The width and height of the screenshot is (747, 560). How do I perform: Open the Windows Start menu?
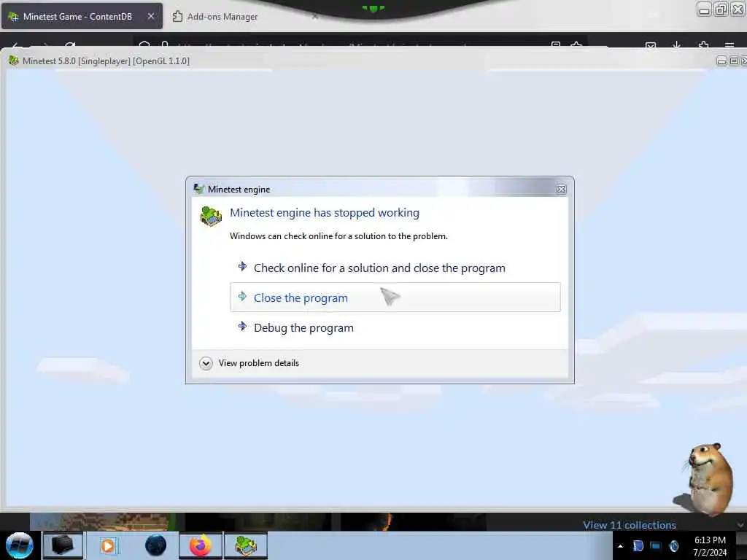[20, 545]
